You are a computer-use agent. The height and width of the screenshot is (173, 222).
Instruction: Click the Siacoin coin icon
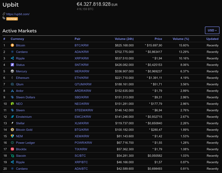12,156
